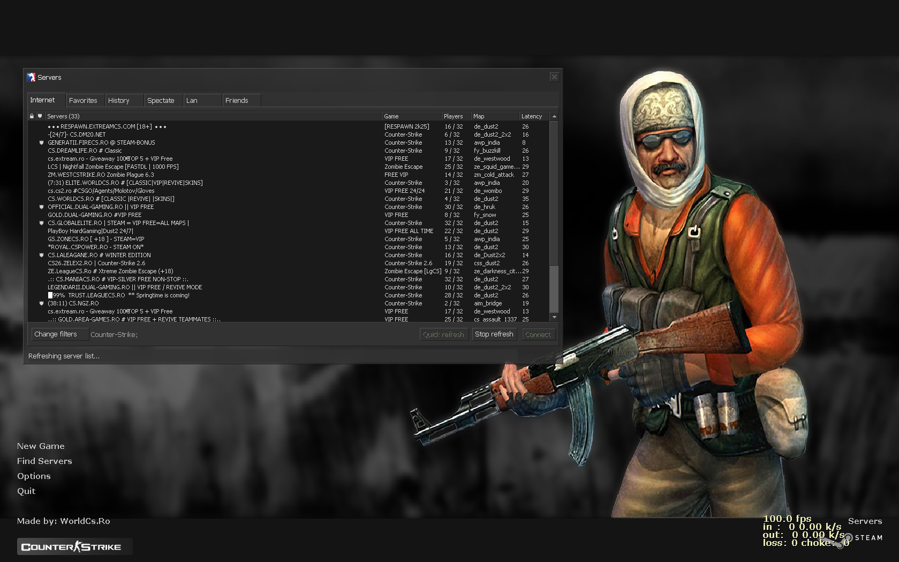Select -[24/7]- CS.DM20.NET server row
This screenshot has width=899, height=562.
pos(289,134)
